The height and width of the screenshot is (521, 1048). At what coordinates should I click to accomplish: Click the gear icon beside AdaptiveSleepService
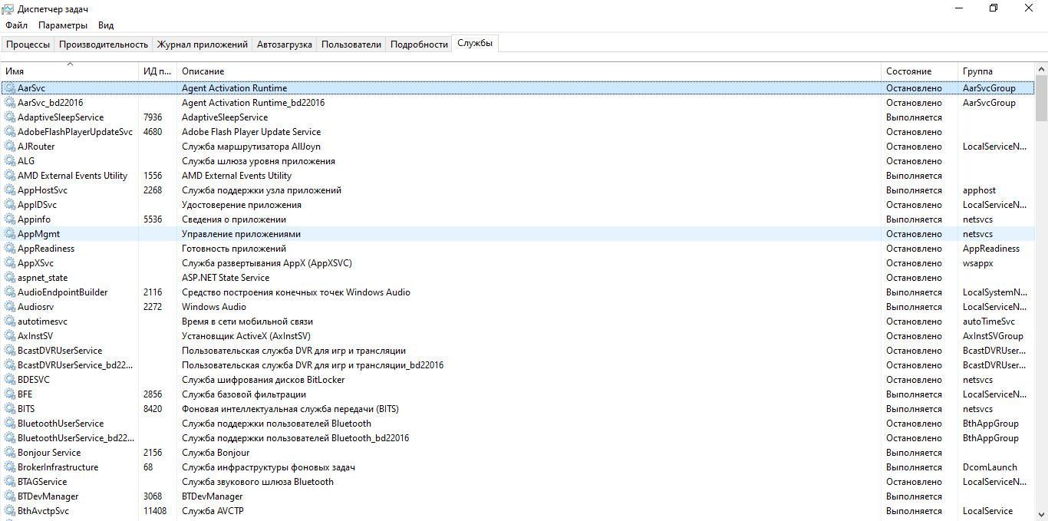[10, 117]
